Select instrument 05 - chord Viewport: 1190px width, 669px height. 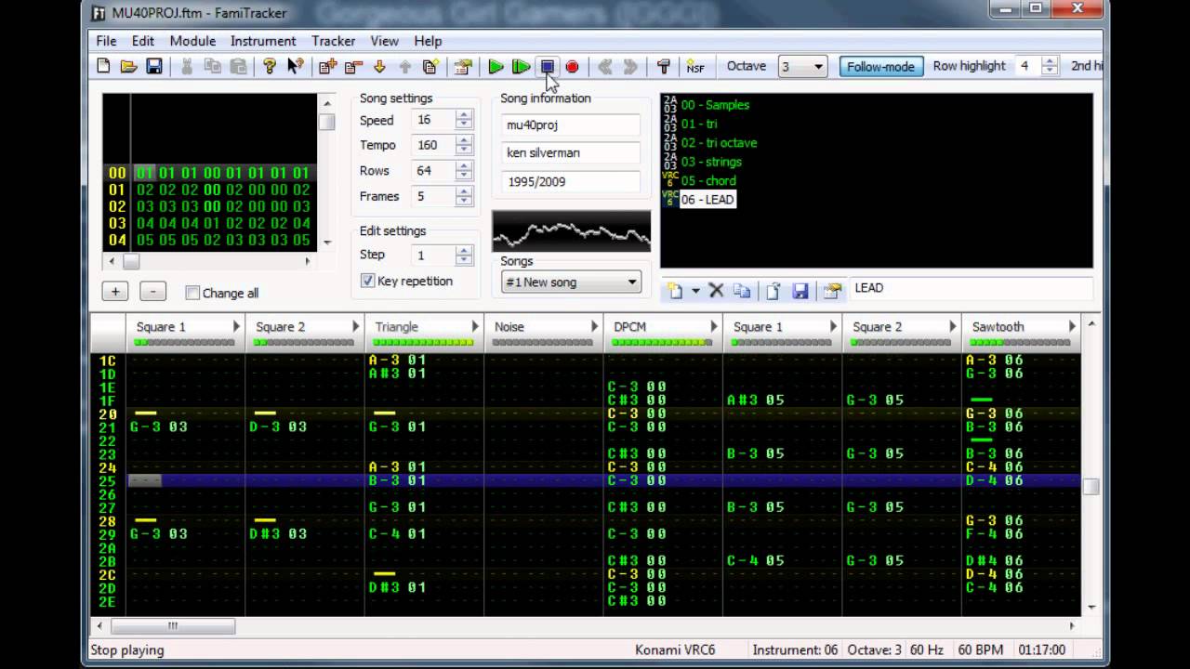[708, 180]
